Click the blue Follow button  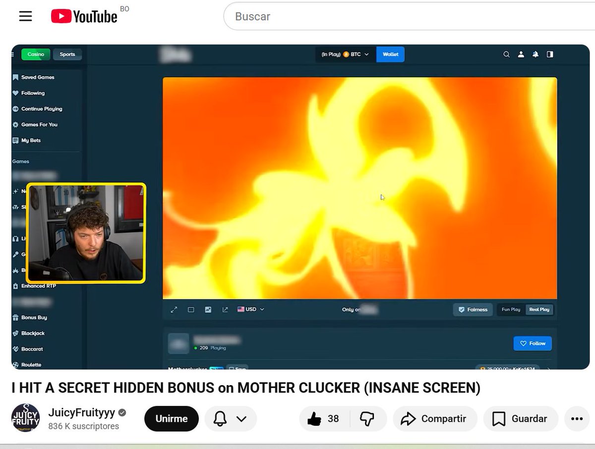pyautogui.click(x=533, y=343)
